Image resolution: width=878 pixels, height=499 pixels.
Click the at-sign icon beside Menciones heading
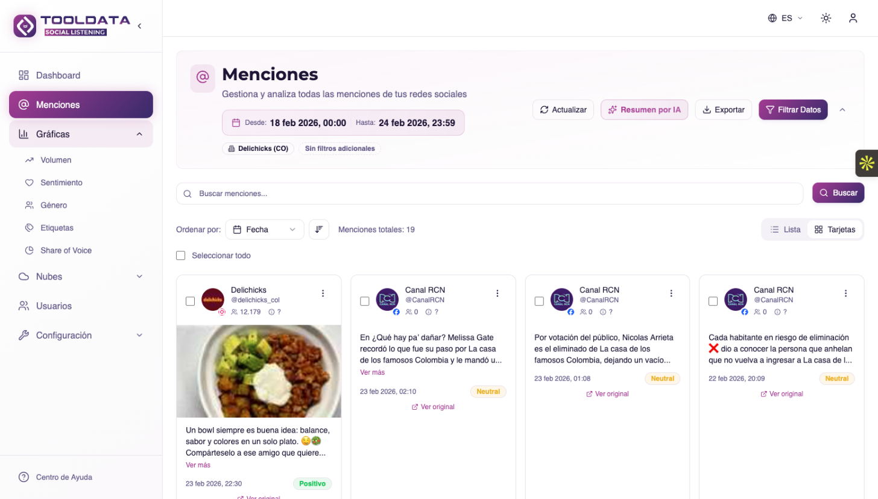coord(203,78)
